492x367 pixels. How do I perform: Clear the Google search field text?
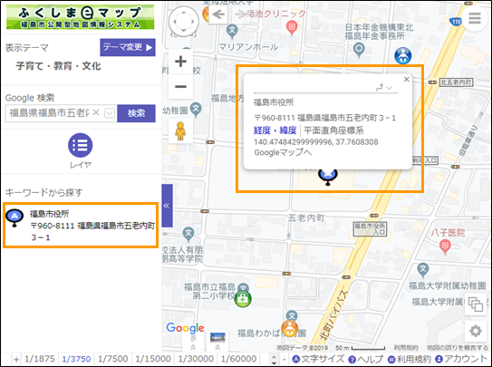pyautogui.click(x=96, y=112)
